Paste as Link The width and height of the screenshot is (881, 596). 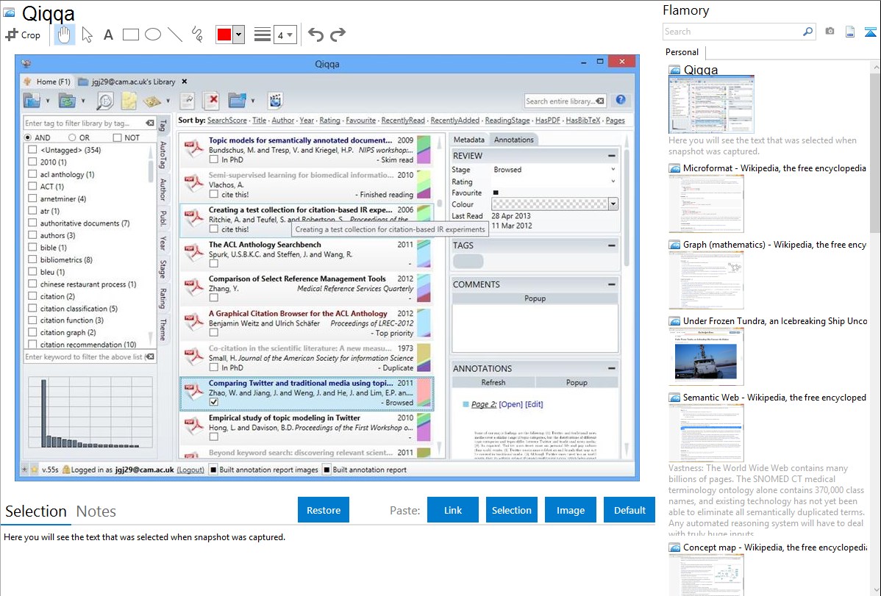click(x=453, y=510)
